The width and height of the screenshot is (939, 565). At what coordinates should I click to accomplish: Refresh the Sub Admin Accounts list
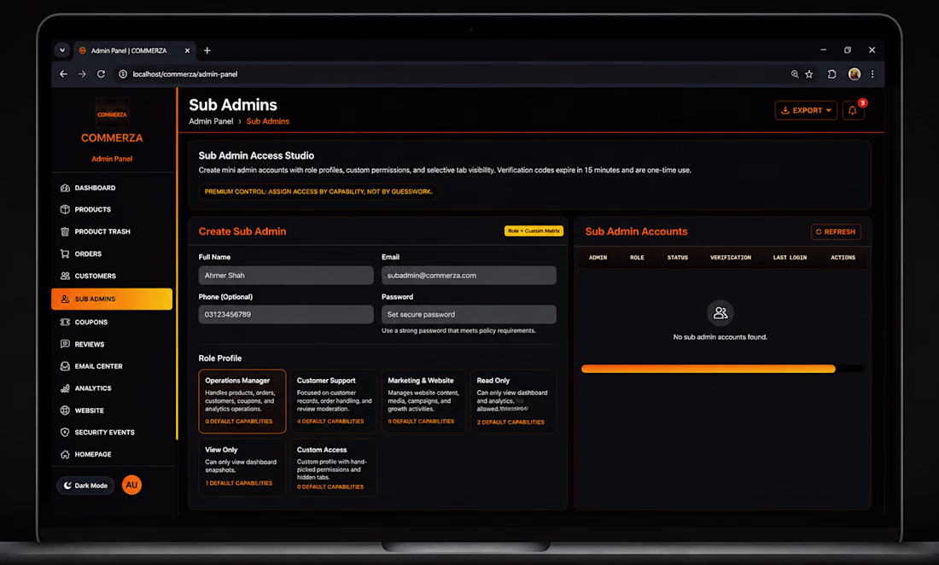(x=836, y=231)
